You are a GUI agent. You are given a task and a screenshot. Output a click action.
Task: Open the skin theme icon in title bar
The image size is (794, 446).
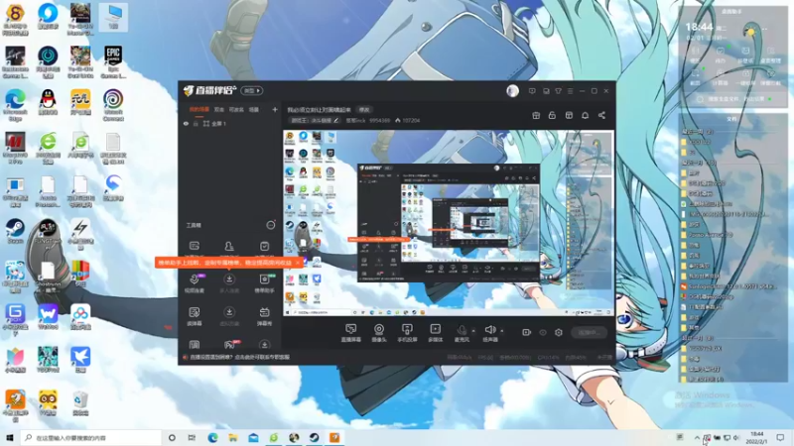point(558,91)
